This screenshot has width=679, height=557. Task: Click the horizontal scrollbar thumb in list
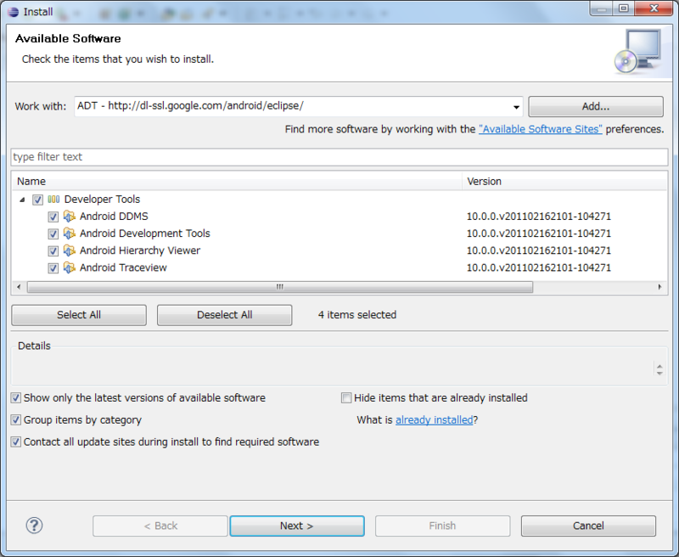(280, 287)
